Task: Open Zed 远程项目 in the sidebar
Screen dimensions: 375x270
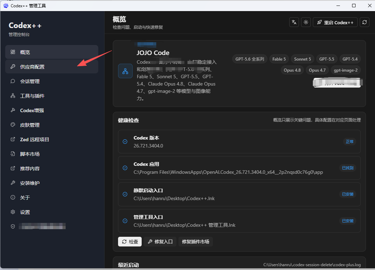Action: coord(52,139)
